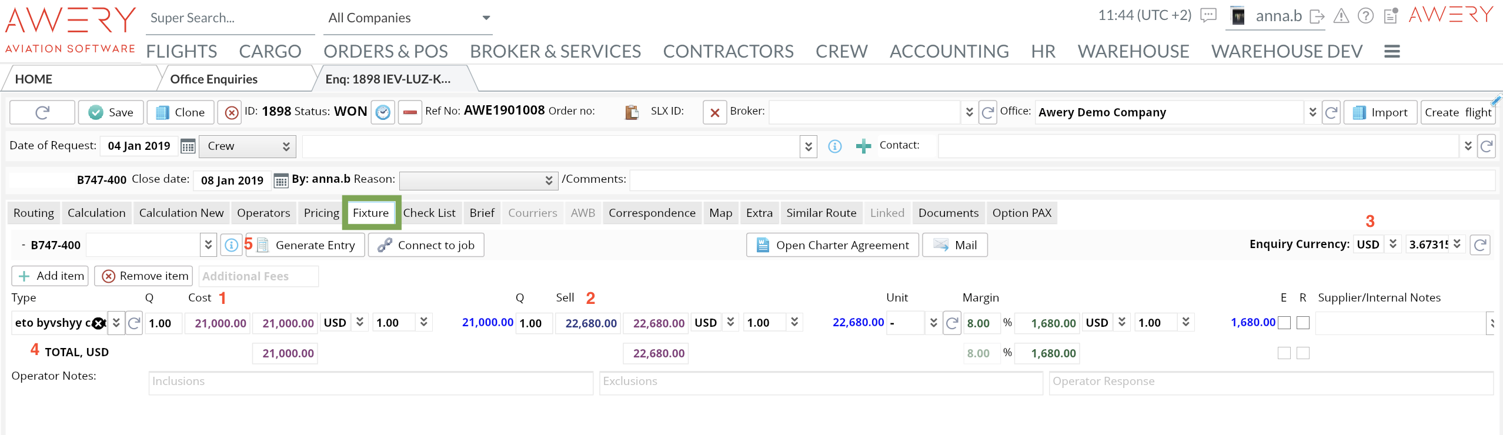Open the calendar picker for Date of Request

(188, 146)
